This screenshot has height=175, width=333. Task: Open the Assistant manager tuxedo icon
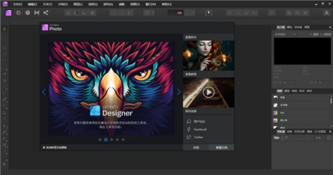click(x=209, y=13)
